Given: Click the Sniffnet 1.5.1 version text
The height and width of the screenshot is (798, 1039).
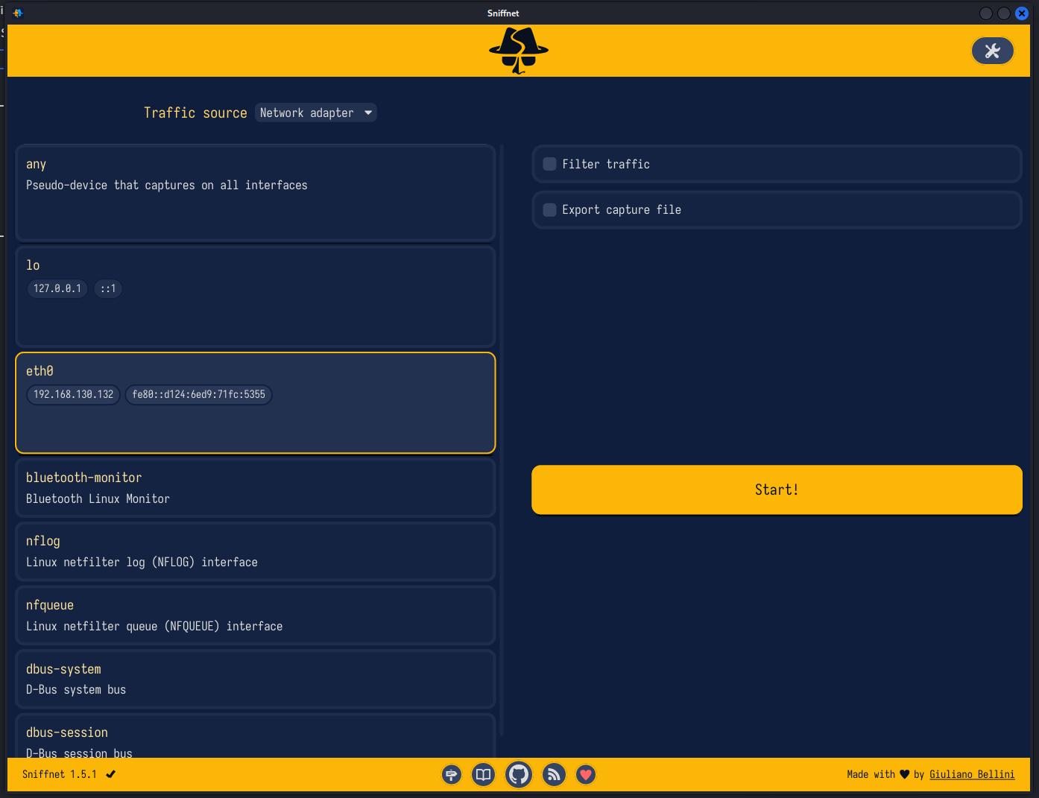Looking at the screenshot, I should [60, 774].
